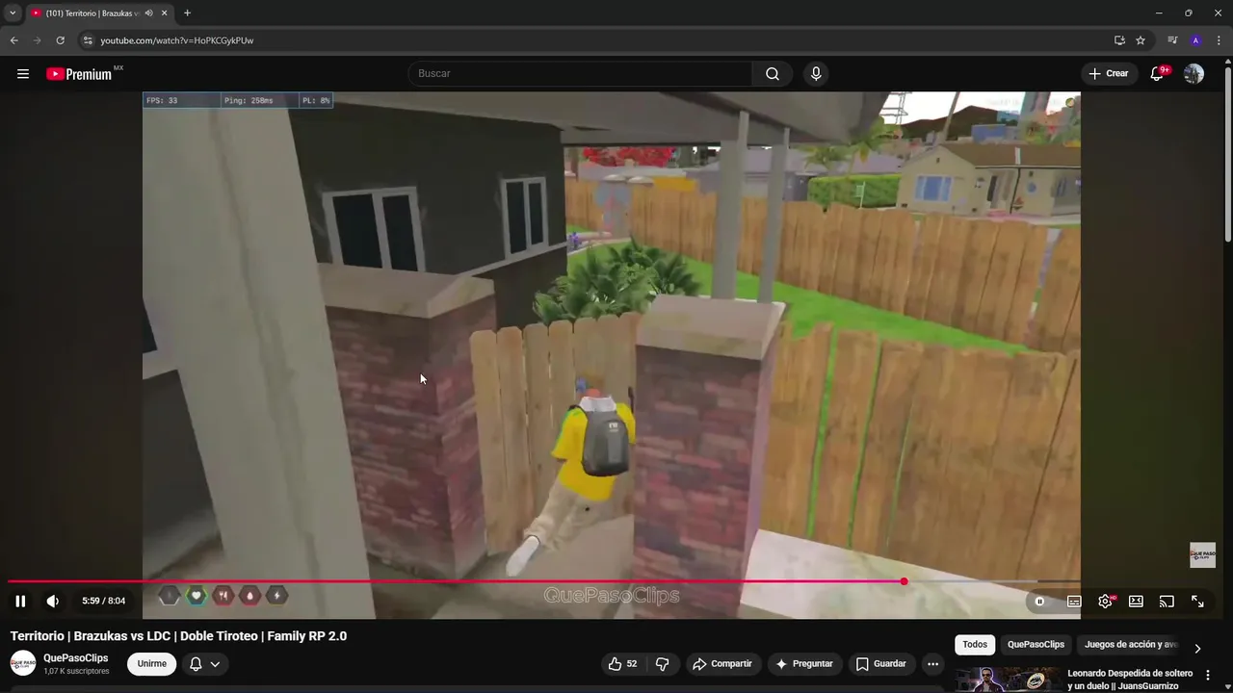Reload the page
The width and height of the screenshot is (1233, 693).
pyautogui.click(x=60, y=40)
